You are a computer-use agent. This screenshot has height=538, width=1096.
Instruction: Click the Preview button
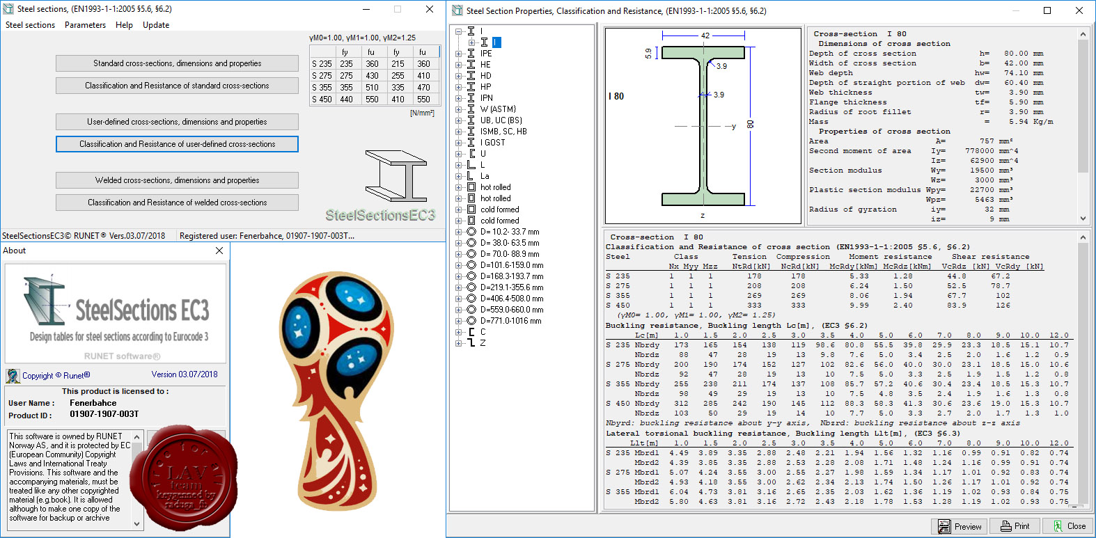[x=960, y=526]
